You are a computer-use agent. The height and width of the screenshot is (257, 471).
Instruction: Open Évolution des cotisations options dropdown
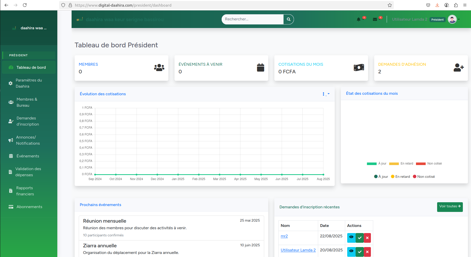(x=326, y=94)
